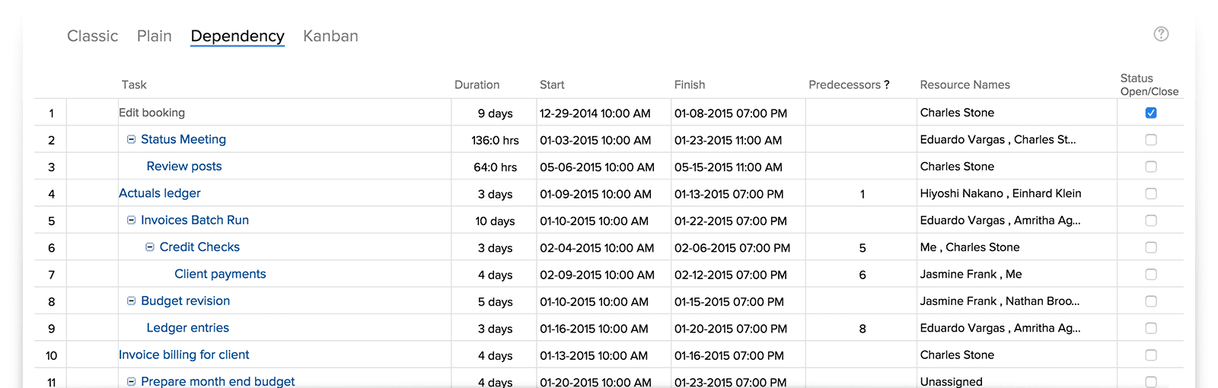
Task: Open the Ledger entries task link
Action: pyautogui.click(x=187, y=328)
